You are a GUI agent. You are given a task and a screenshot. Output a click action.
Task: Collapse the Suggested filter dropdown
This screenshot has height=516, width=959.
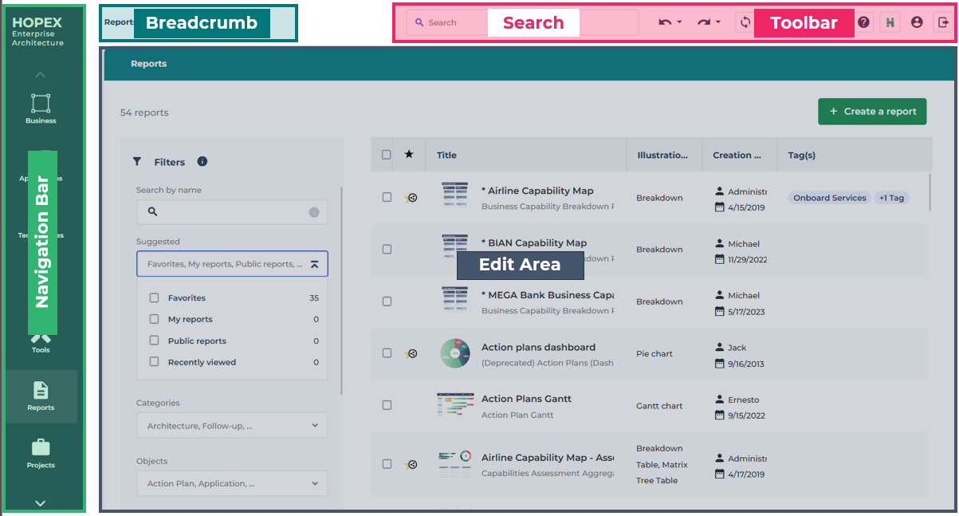pos(314,264)
